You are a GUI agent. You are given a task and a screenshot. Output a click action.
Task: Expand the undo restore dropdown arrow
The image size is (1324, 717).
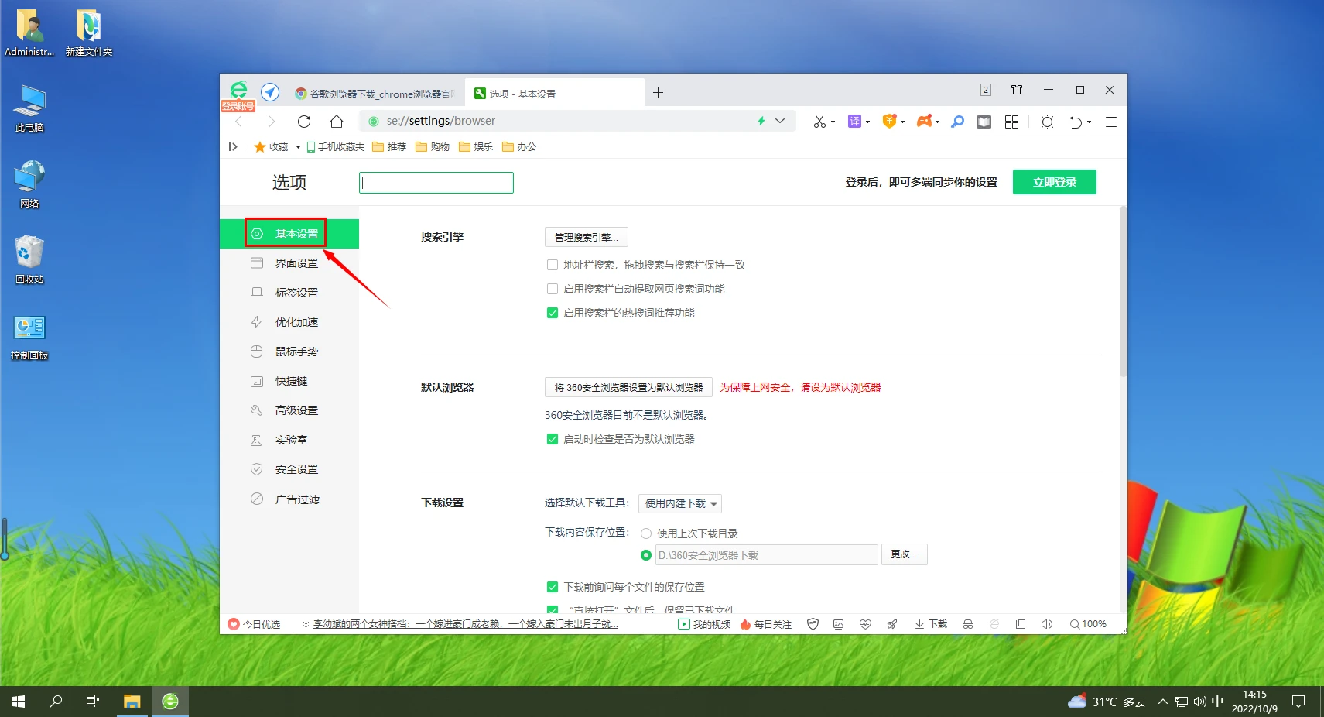tap(1089, 122)
